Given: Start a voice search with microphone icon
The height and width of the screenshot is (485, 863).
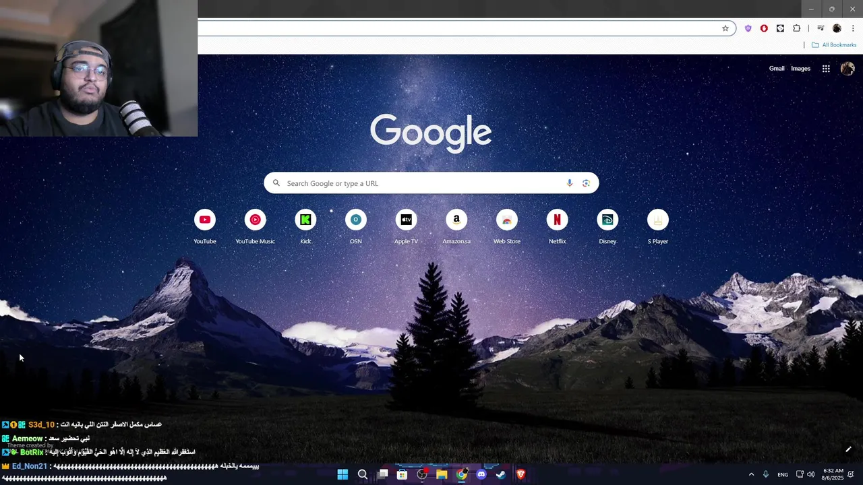Looking at the screenshot, I should pyautogui.click(x=570, y=183).
